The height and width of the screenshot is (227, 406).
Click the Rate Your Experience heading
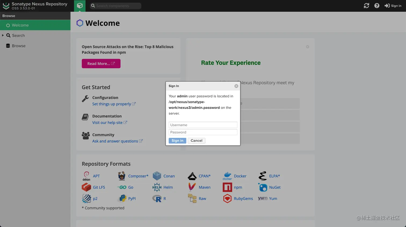[231, 63]
